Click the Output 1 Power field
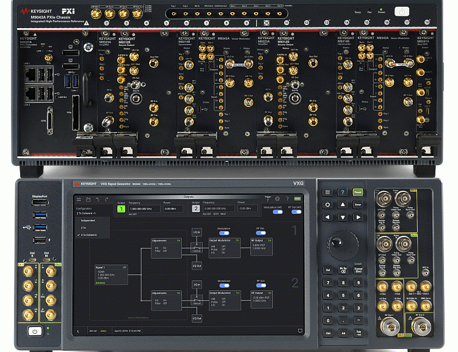This screenshot has height=352, width=458. [x=173, y=209]
